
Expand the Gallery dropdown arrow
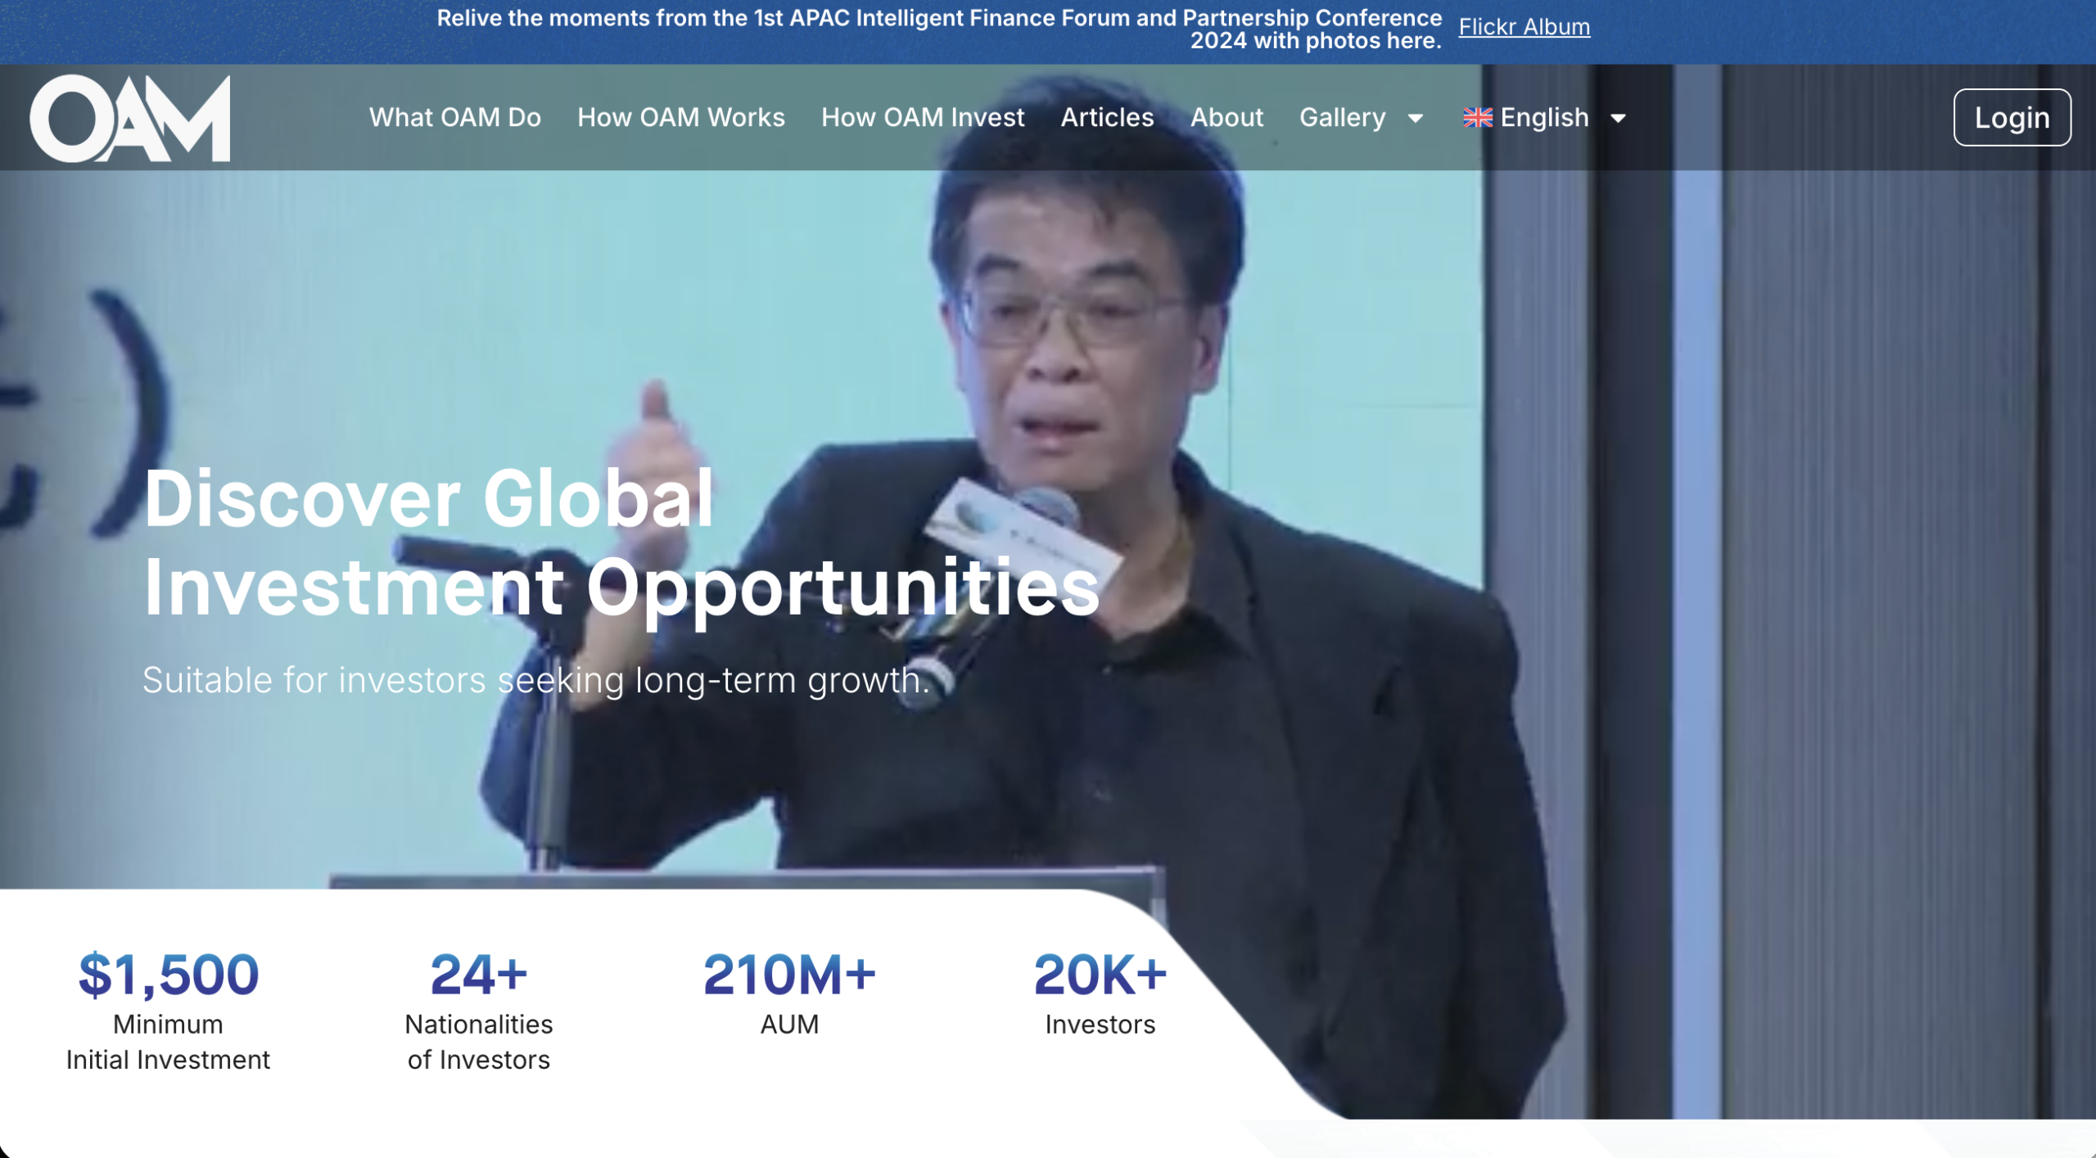click(1415, 119)
